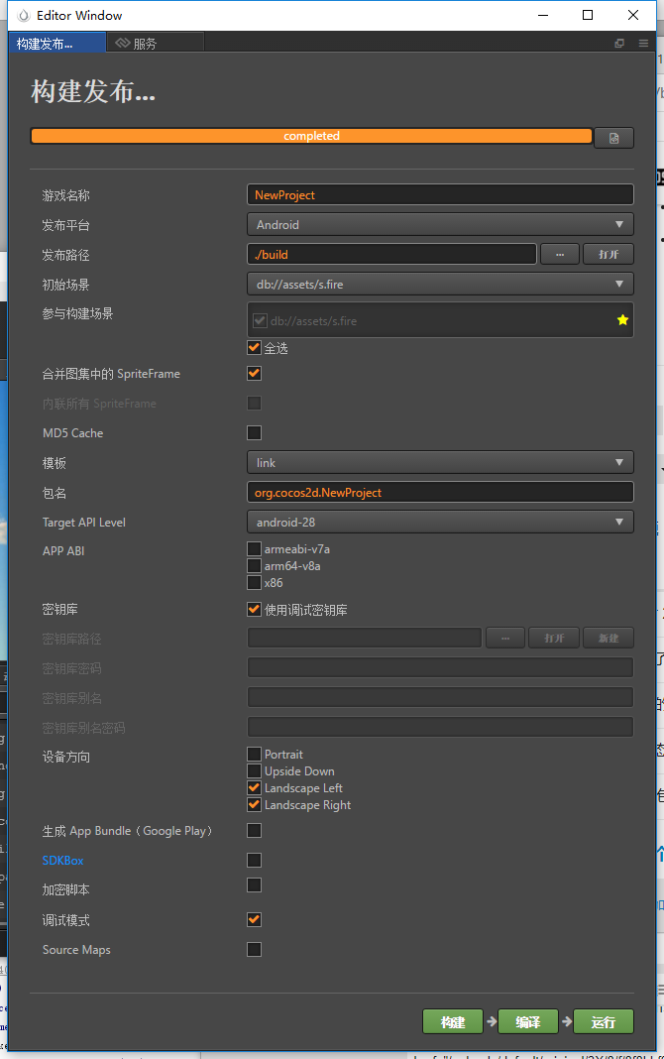The height and width of the screenshot is (1059, 664).
Task: Click 打开 button beside build path
Action: [608, 254]
